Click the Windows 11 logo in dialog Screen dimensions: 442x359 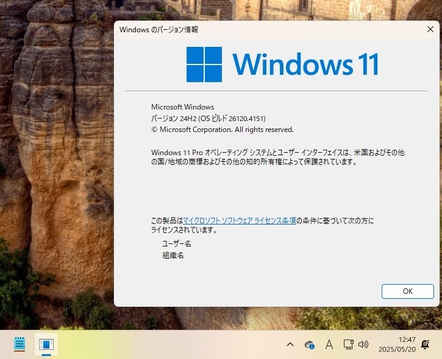point(282,64)
